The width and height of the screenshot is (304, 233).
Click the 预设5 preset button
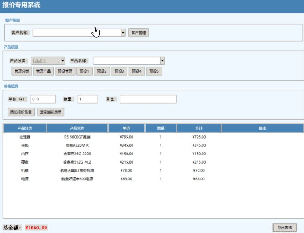coord(154,71)
